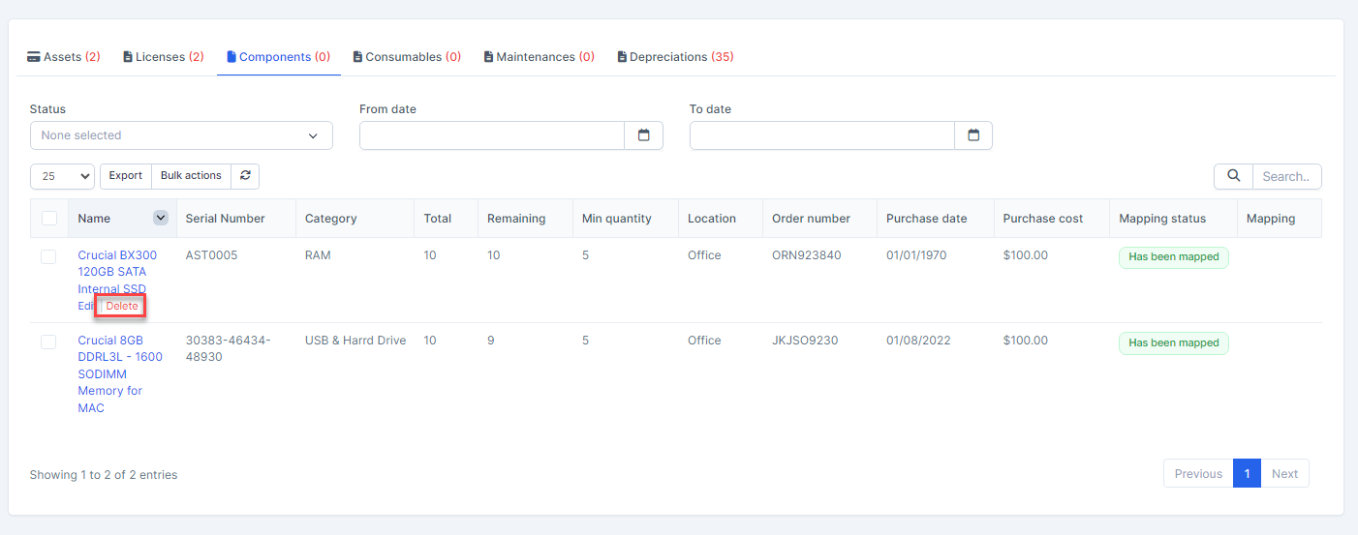Open the Licenses tab
The image size is (1358, 535).
(163, 57)
